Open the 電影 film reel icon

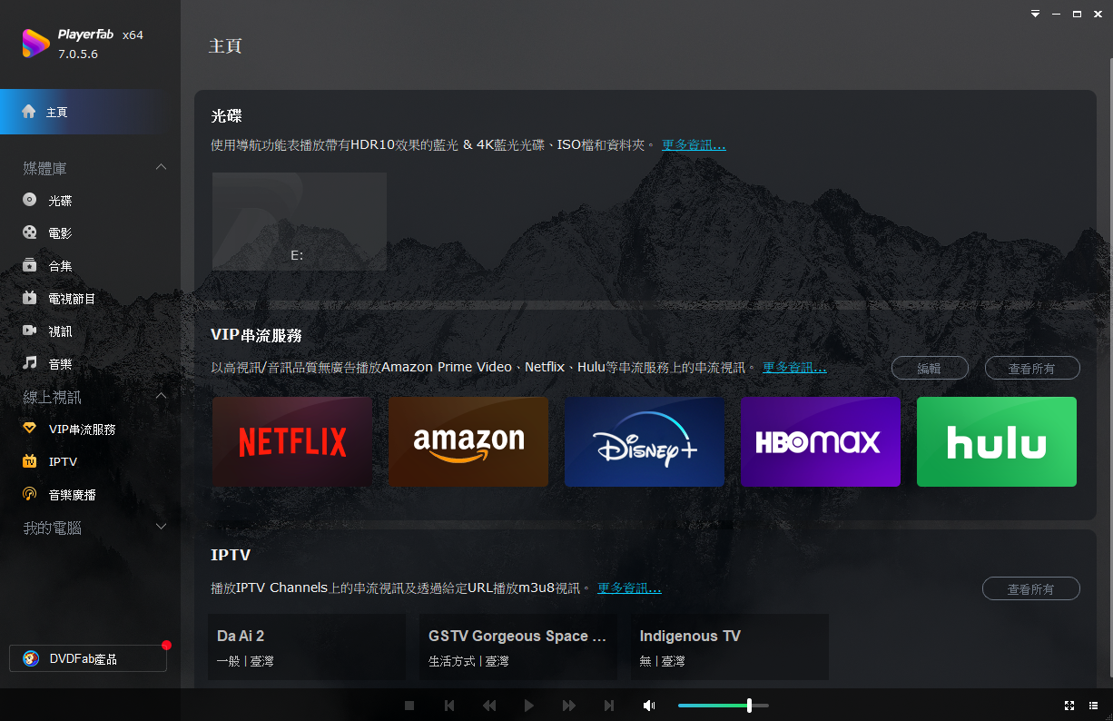[x=30, y=233]
